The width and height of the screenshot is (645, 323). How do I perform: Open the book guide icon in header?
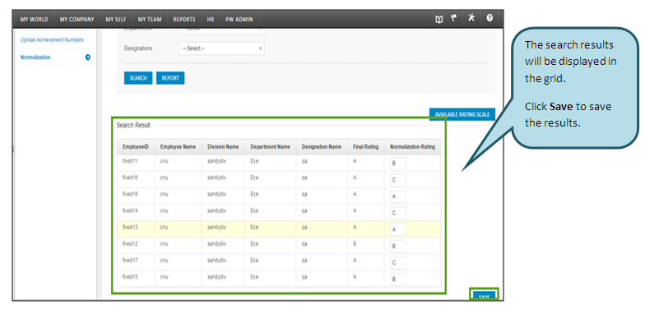point(439,19)
